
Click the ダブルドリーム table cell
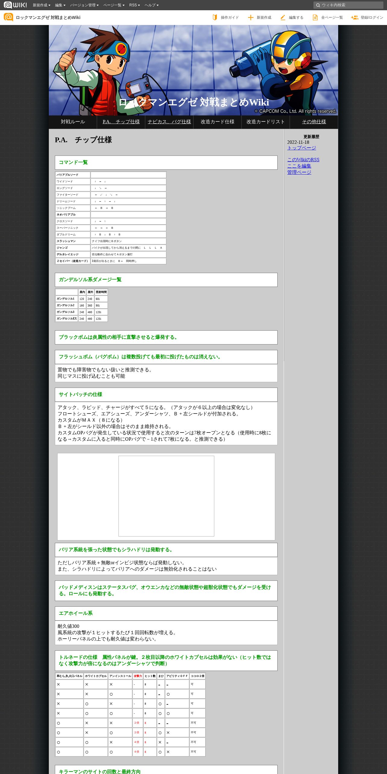click(x=73, y=234)
